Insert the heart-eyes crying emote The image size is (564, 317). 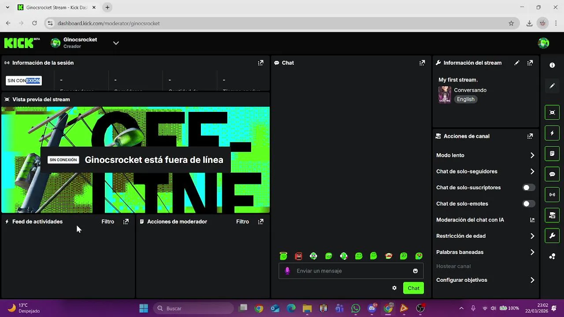click(419, 256)
